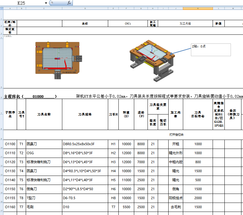
Task: Click the 7000 feed cell
Action: point(141,162)
